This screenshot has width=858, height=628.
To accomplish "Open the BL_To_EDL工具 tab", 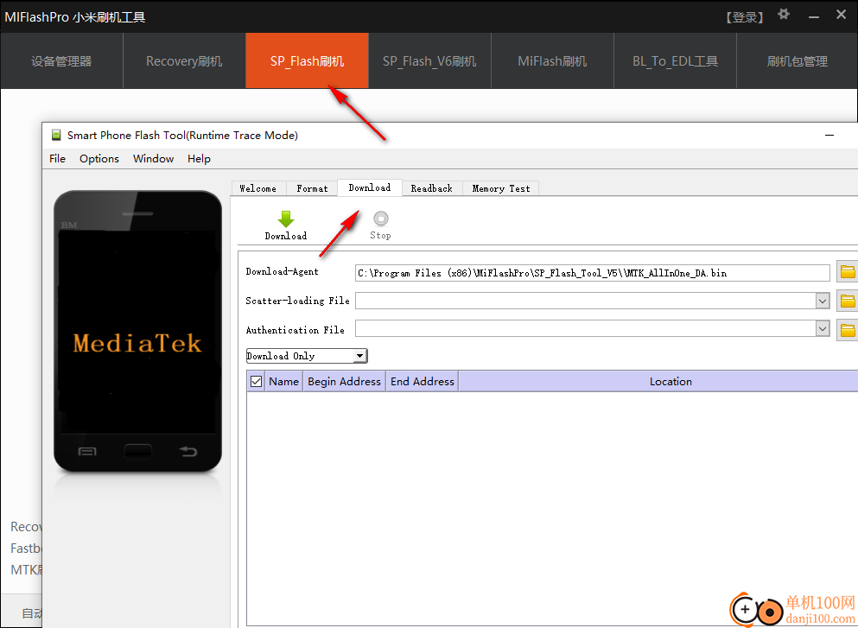I will click(675, 60).
